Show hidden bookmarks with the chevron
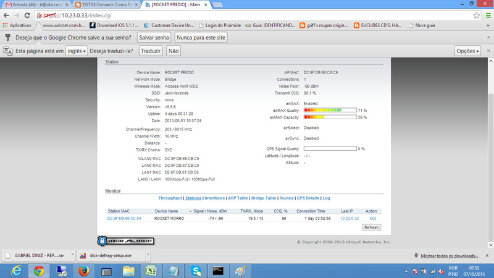 pyautogui.click(x=488, y=25)
